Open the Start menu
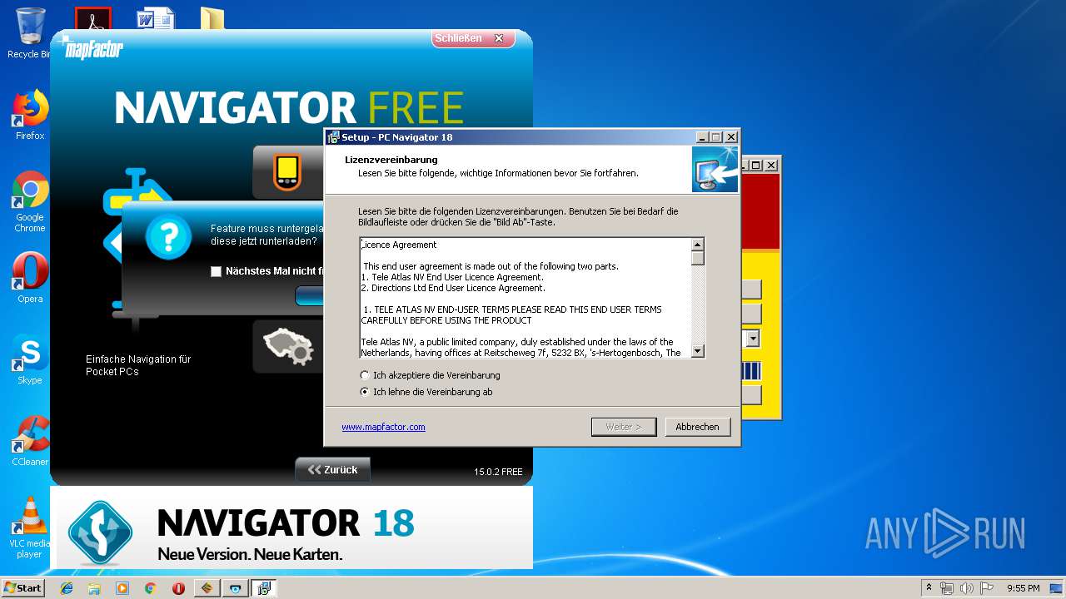Image resolution: width=1066 pixels, height=599 pixels. coord(22,588)
